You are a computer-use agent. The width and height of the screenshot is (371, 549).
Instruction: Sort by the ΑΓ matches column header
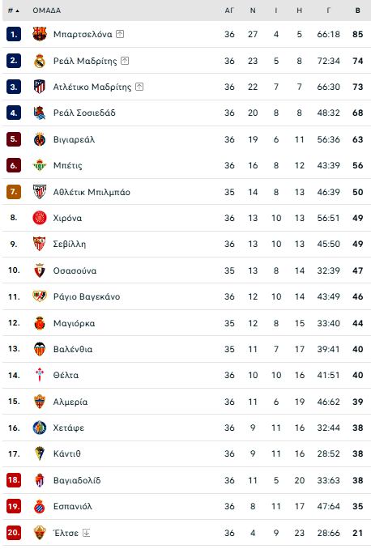(x=229, y=11)
